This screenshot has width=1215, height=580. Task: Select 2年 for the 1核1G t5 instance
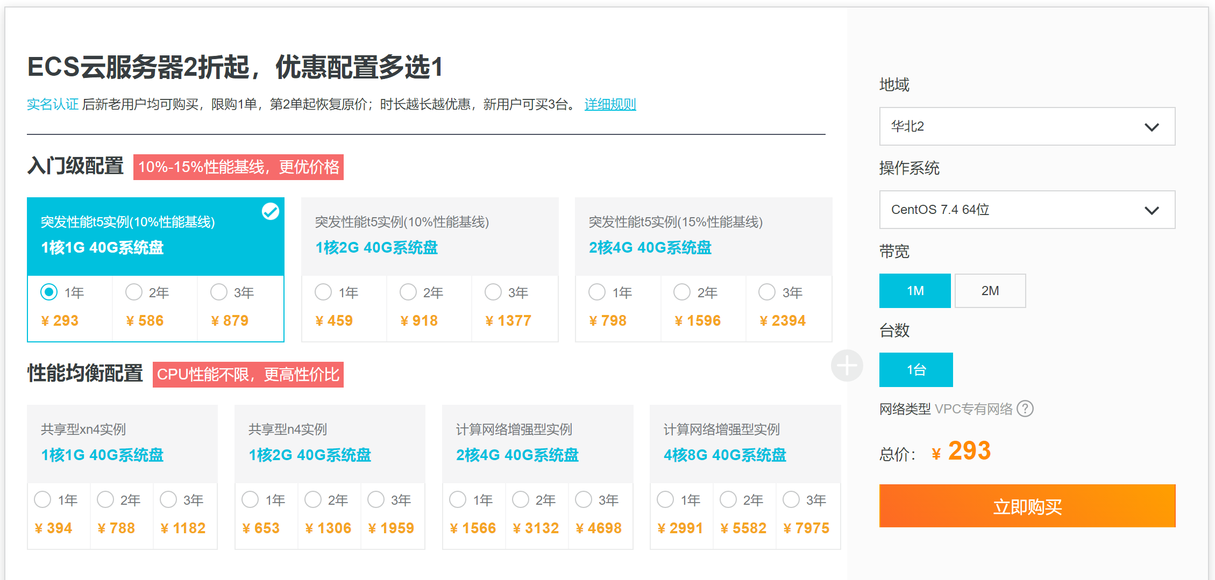(134, 292)
